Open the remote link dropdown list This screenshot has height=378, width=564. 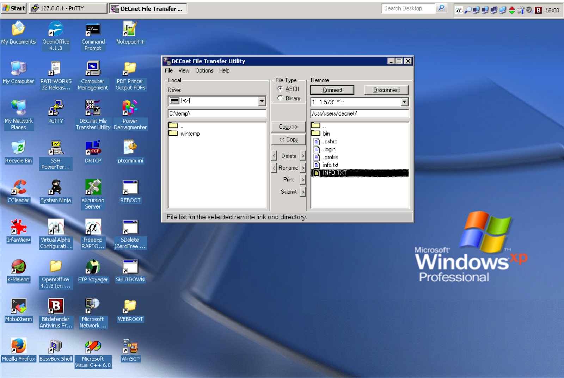point(404,102)
